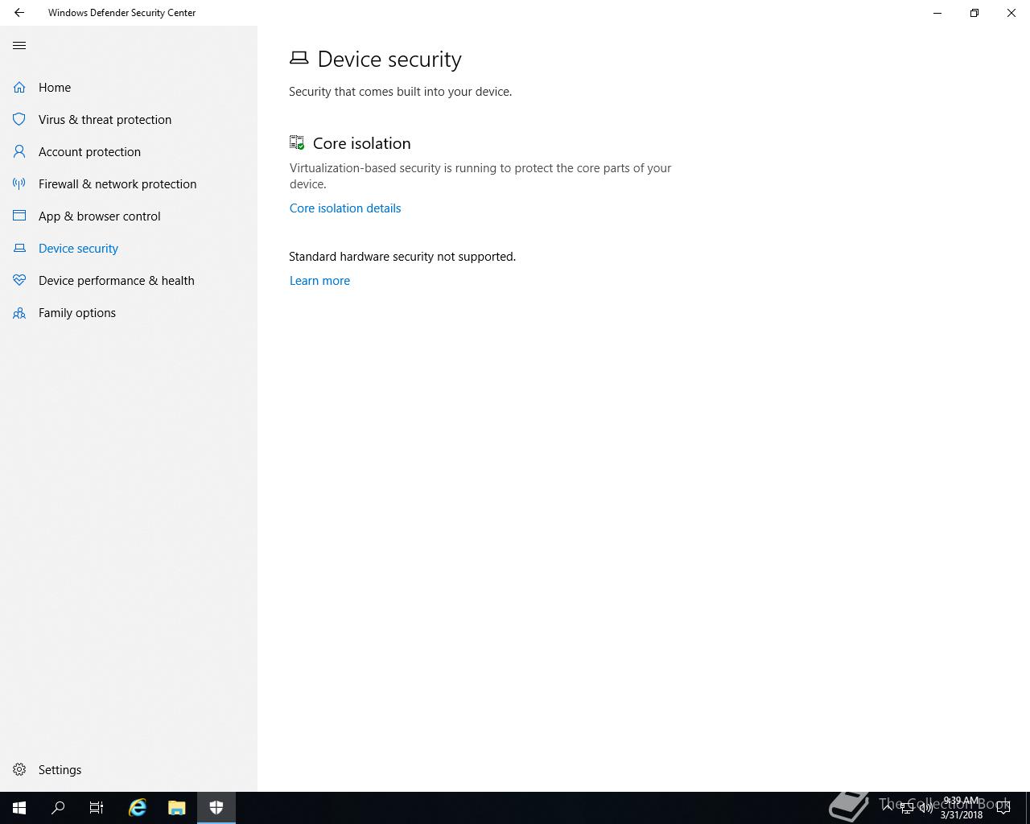Click the network tray icon
Image resolution: width=1030 pixels, height=824 pixels.
click(907, 808)
